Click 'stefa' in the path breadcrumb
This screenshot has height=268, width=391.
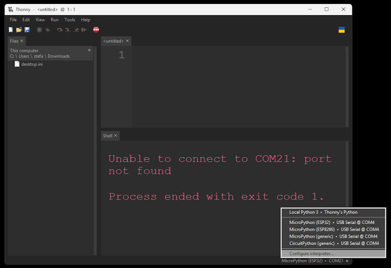click(39, 56)
